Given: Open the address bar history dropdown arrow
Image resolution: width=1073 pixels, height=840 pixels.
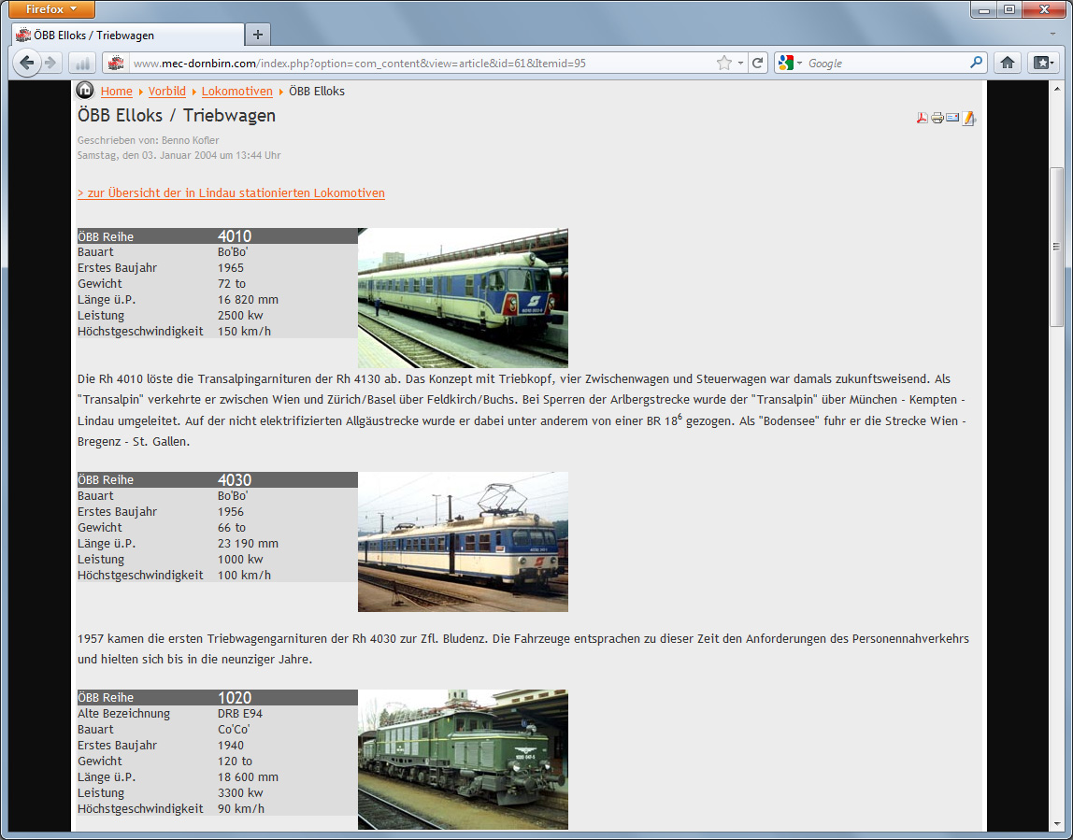Looking at the screenshot, I should pos(740,63).
